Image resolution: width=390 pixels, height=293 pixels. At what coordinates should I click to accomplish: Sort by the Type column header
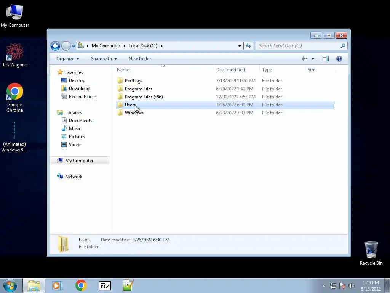click(282, 70)
